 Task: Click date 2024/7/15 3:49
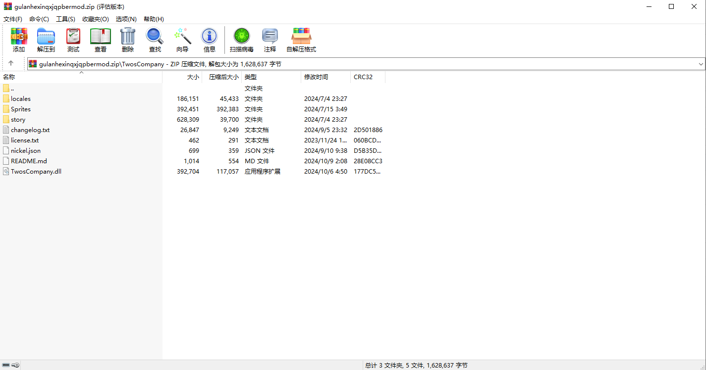coord(326,109)
